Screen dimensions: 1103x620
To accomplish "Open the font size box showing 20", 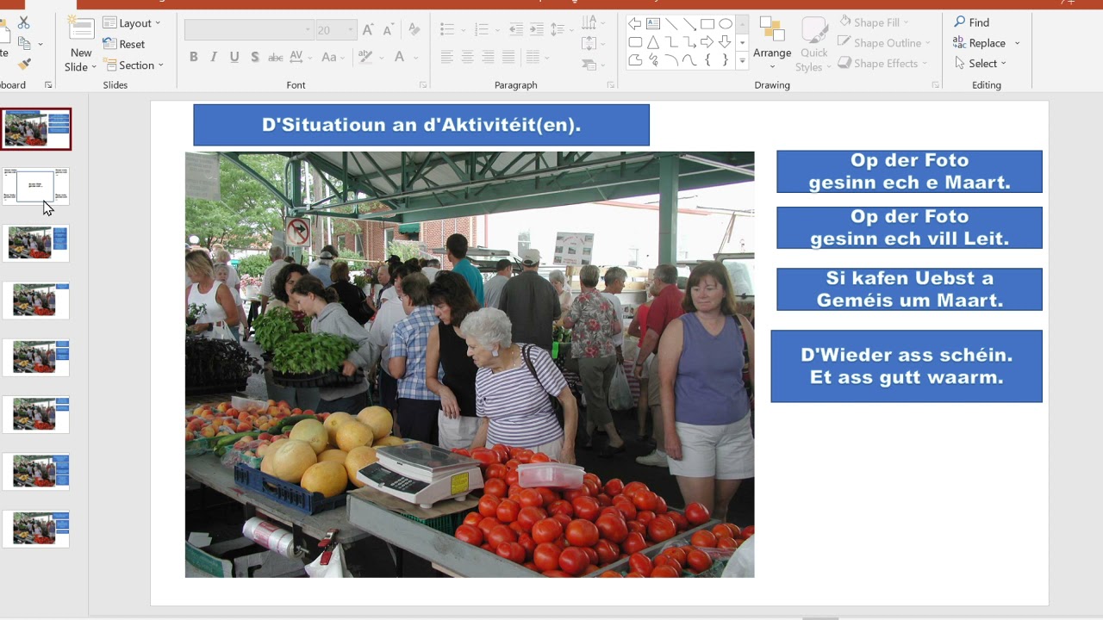I will pos(335,30).
